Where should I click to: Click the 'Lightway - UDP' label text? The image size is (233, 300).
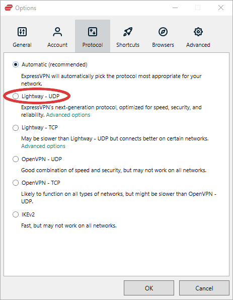(41, 96)
